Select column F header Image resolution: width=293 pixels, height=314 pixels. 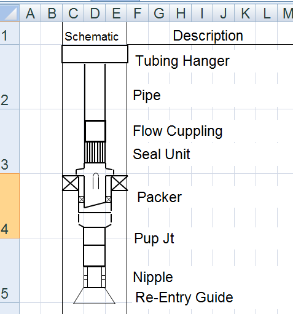click(138, 14)
